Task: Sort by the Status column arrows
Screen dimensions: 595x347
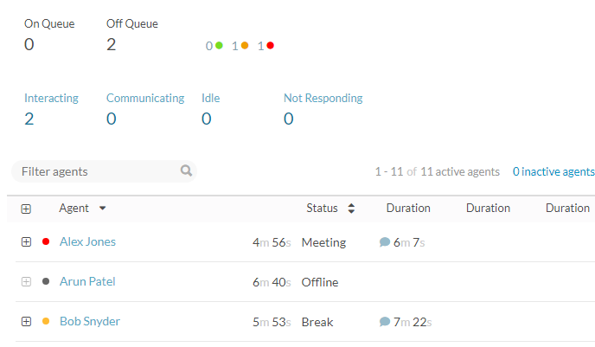Action: [351, 209]
